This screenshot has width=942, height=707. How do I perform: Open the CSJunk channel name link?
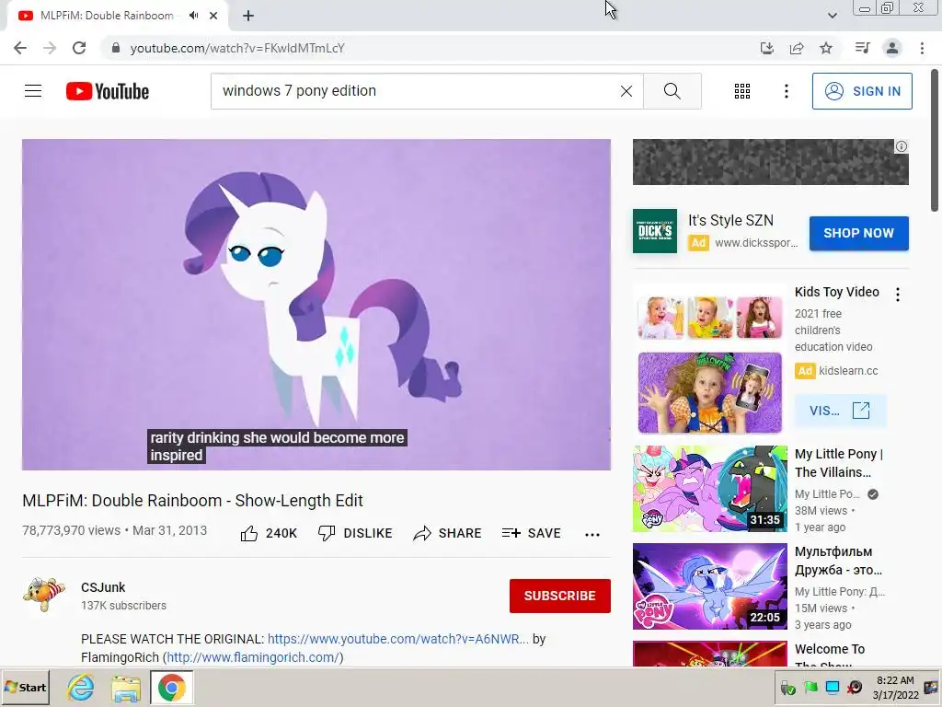[x=103, y=587]
